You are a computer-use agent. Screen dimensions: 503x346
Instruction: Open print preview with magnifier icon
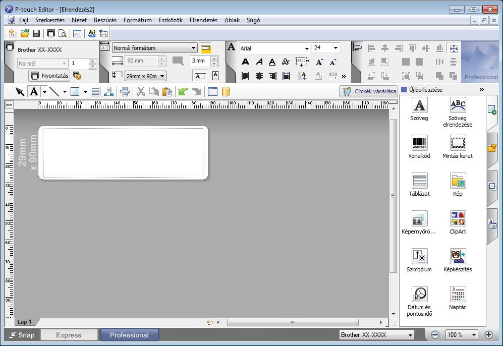[x=63, y=33]
